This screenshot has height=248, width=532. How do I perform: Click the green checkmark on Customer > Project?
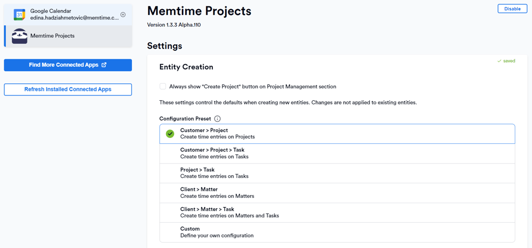click(170, 134)
